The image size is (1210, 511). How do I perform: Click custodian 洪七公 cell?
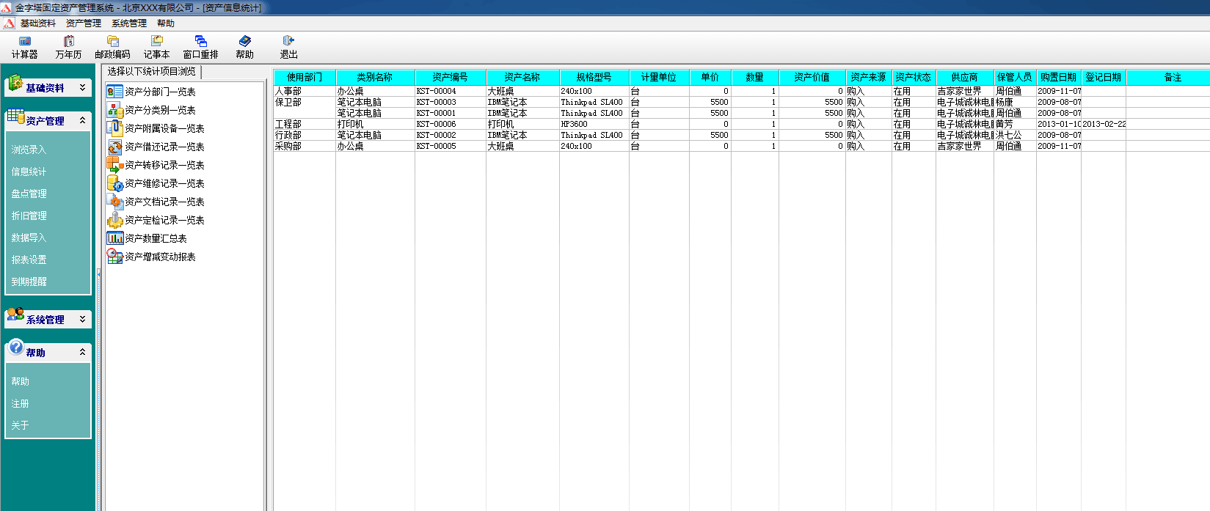point(1015,136)
